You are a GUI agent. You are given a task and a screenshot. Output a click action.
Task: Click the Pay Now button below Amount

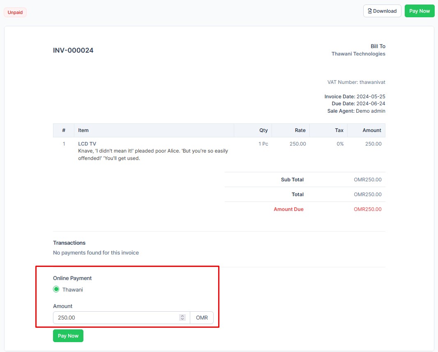[x=68, y=336]
